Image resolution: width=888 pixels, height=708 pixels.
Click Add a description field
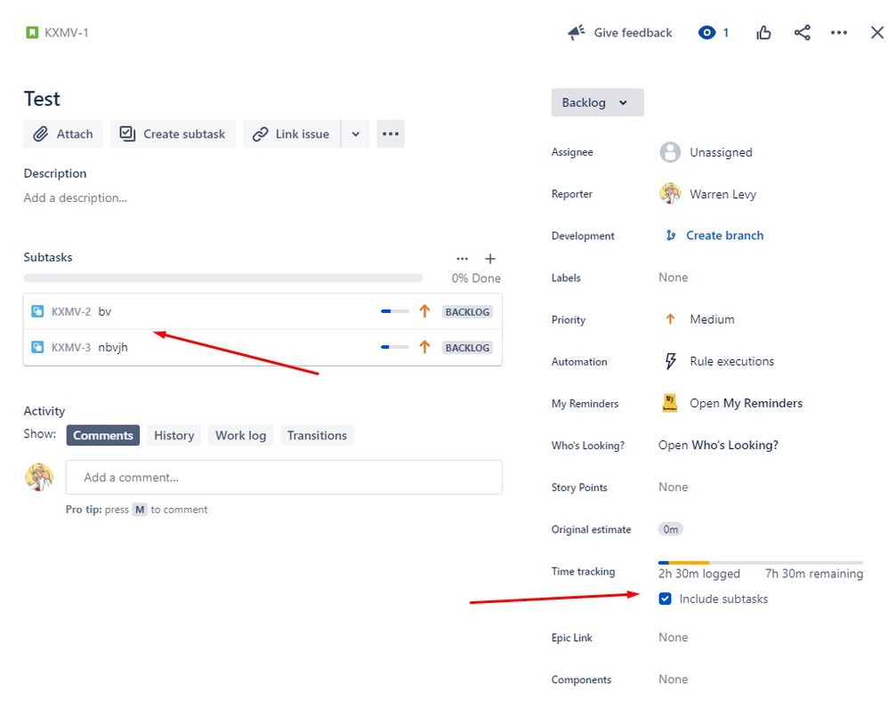[x=76, y=198]
